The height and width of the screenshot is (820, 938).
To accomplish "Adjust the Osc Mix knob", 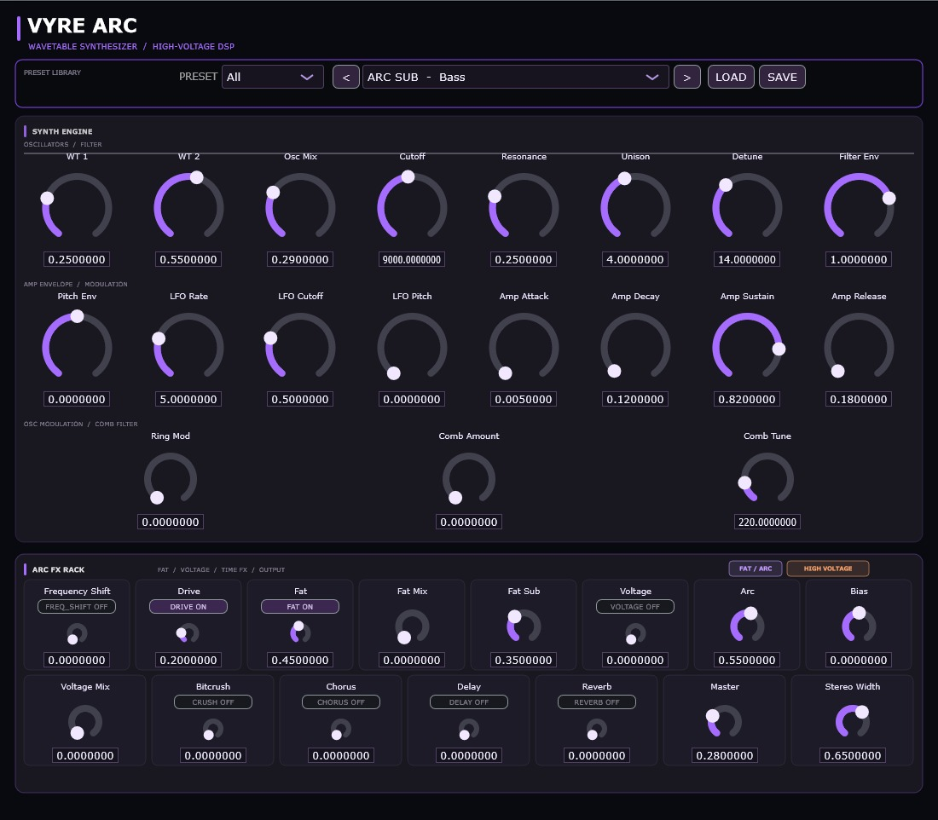I will tap(300, 207).
